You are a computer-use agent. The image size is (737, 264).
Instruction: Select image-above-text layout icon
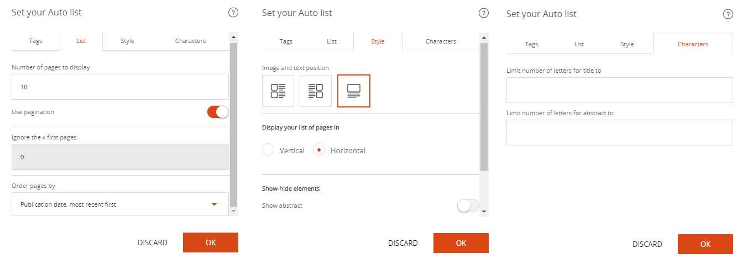pyautogui.click(x=353, y=91)
